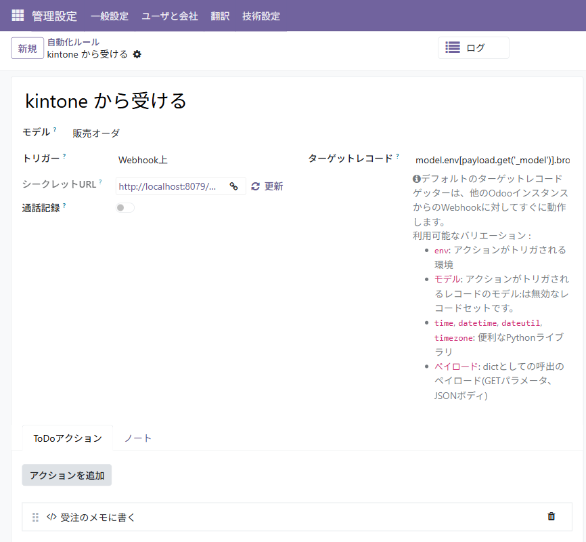Viewport: 586px width, 542px height.
Task: Click the 更新 button for secret URL
Action: (267, 186)
